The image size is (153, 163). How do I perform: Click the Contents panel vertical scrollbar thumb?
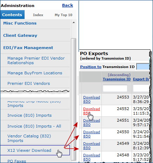click(x=74, y=99)
